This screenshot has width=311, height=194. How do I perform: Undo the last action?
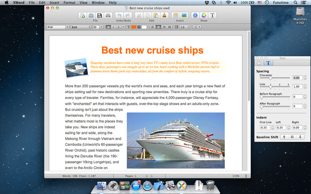[x=119, y=16]
